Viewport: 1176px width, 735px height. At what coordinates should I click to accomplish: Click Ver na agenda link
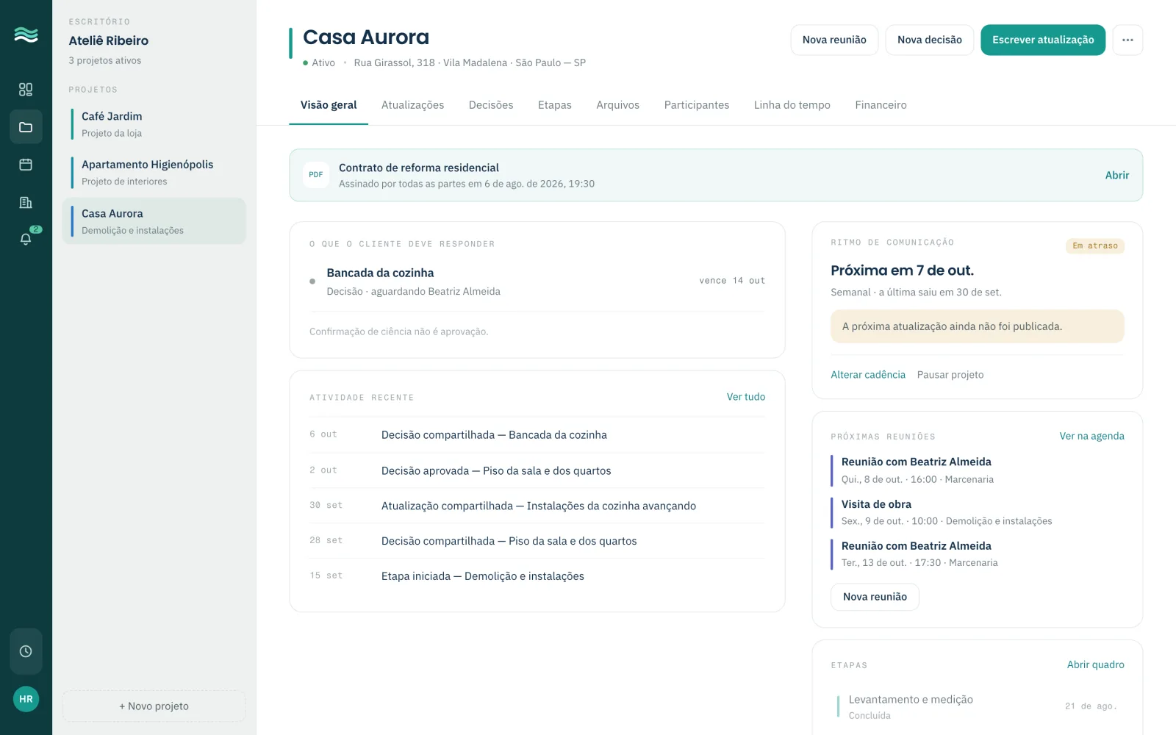pyautogui.click(x=1091, y=436)
